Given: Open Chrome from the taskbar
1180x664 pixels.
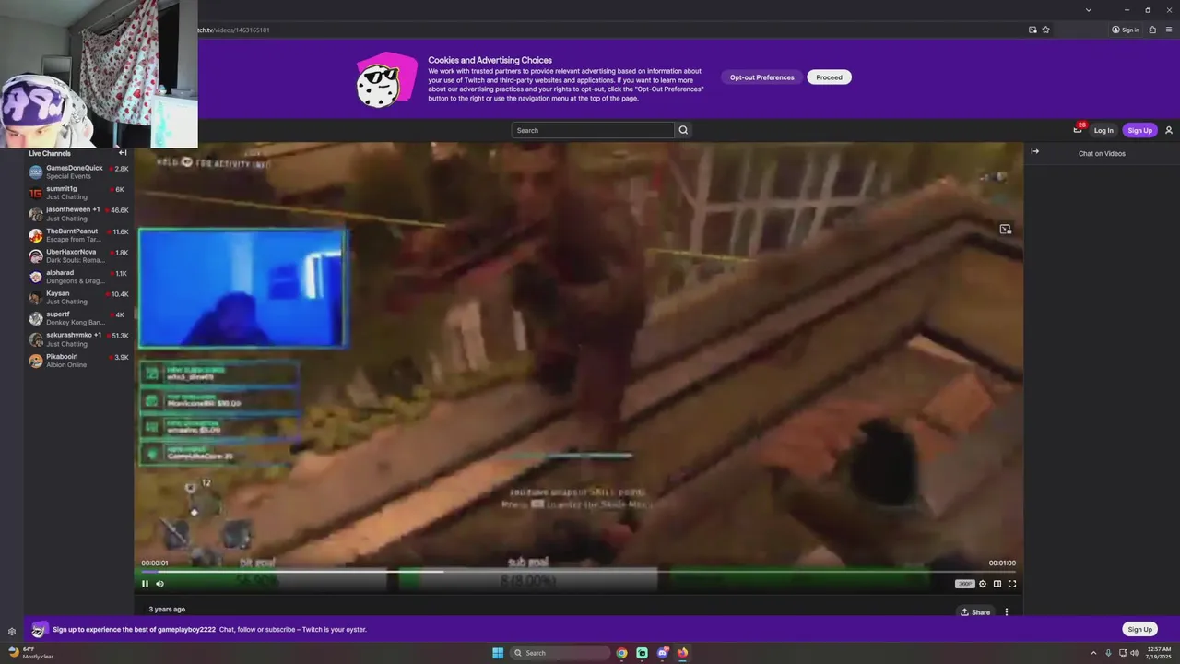Looking at the screenshot, I should (x=622, y=653).
